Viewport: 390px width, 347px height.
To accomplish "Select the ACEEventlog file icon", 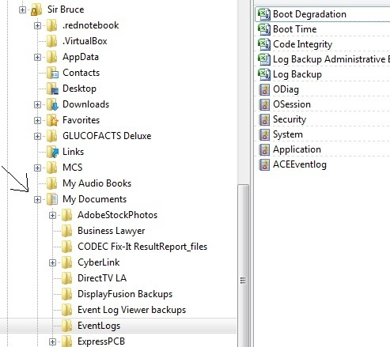I will pyautogui.click(x=264, y=164).
